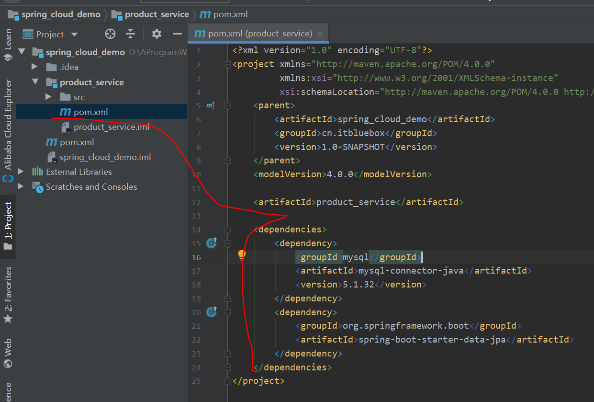The image size is (594, 402).
Task: Close the pom.xml (product_service) tab
Action: pos(320,34)
